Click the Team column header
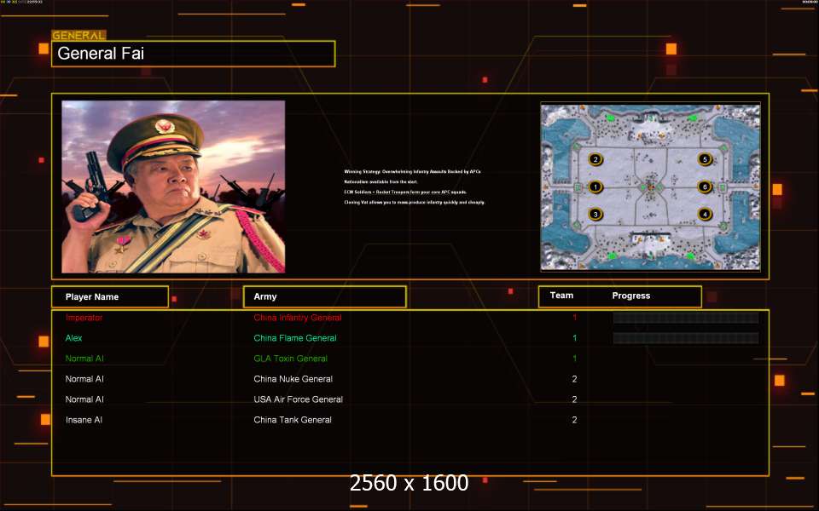 click(561, 296)
